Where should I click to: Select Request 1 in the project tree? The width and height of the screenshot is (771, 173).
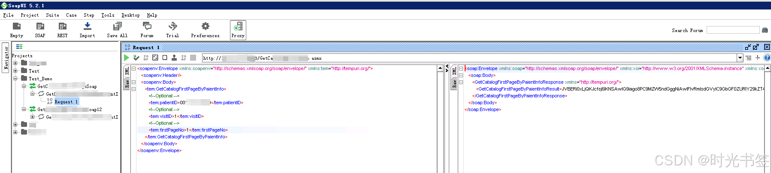[x=66, y=102]
